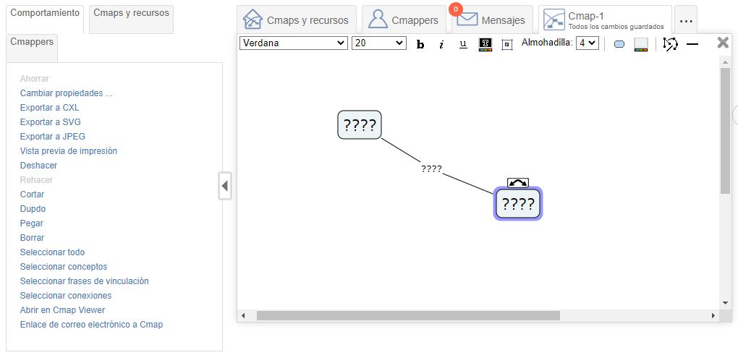Click the Dupdo command
This screenshot has height=363, width=738.
coord(33,209)
